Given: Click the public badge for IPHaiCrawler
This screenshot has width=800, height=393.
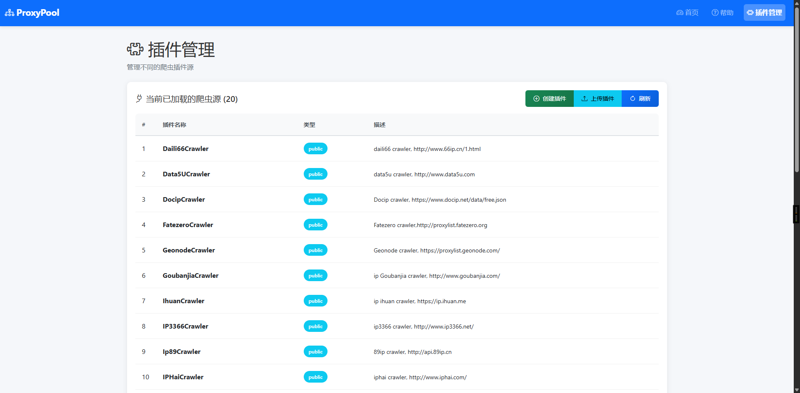Looking at the screenshot, I should tap(315, 377).
